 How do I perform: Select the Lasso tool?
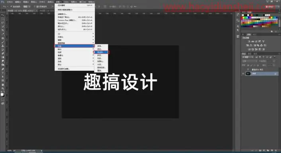pyautogui.click(x=3, y=23)
